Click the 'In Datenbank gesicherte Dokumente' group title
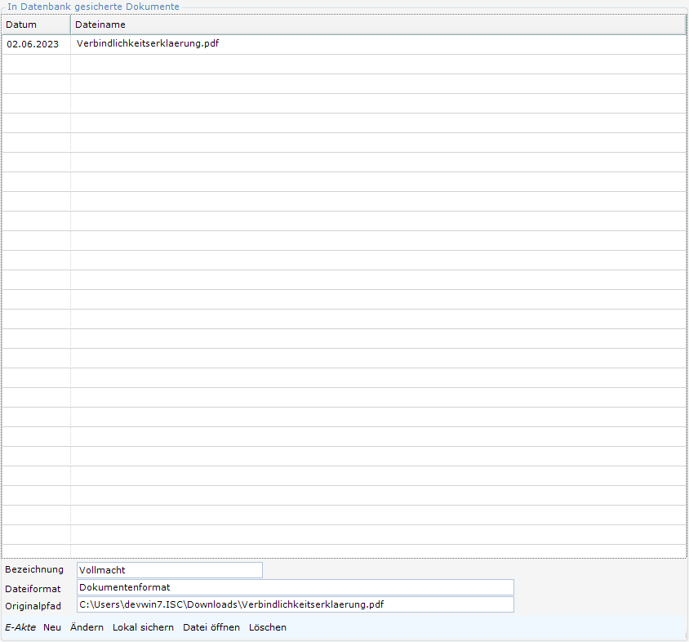 (93, 7)
